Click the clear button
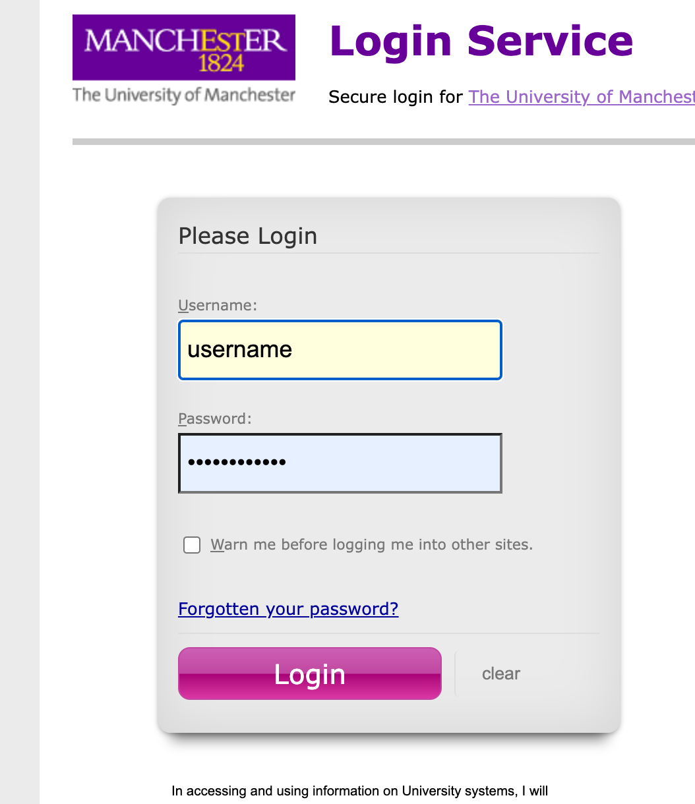Viewport: 695px width, 804px height. pyautogui.click(x=500, y=674)
